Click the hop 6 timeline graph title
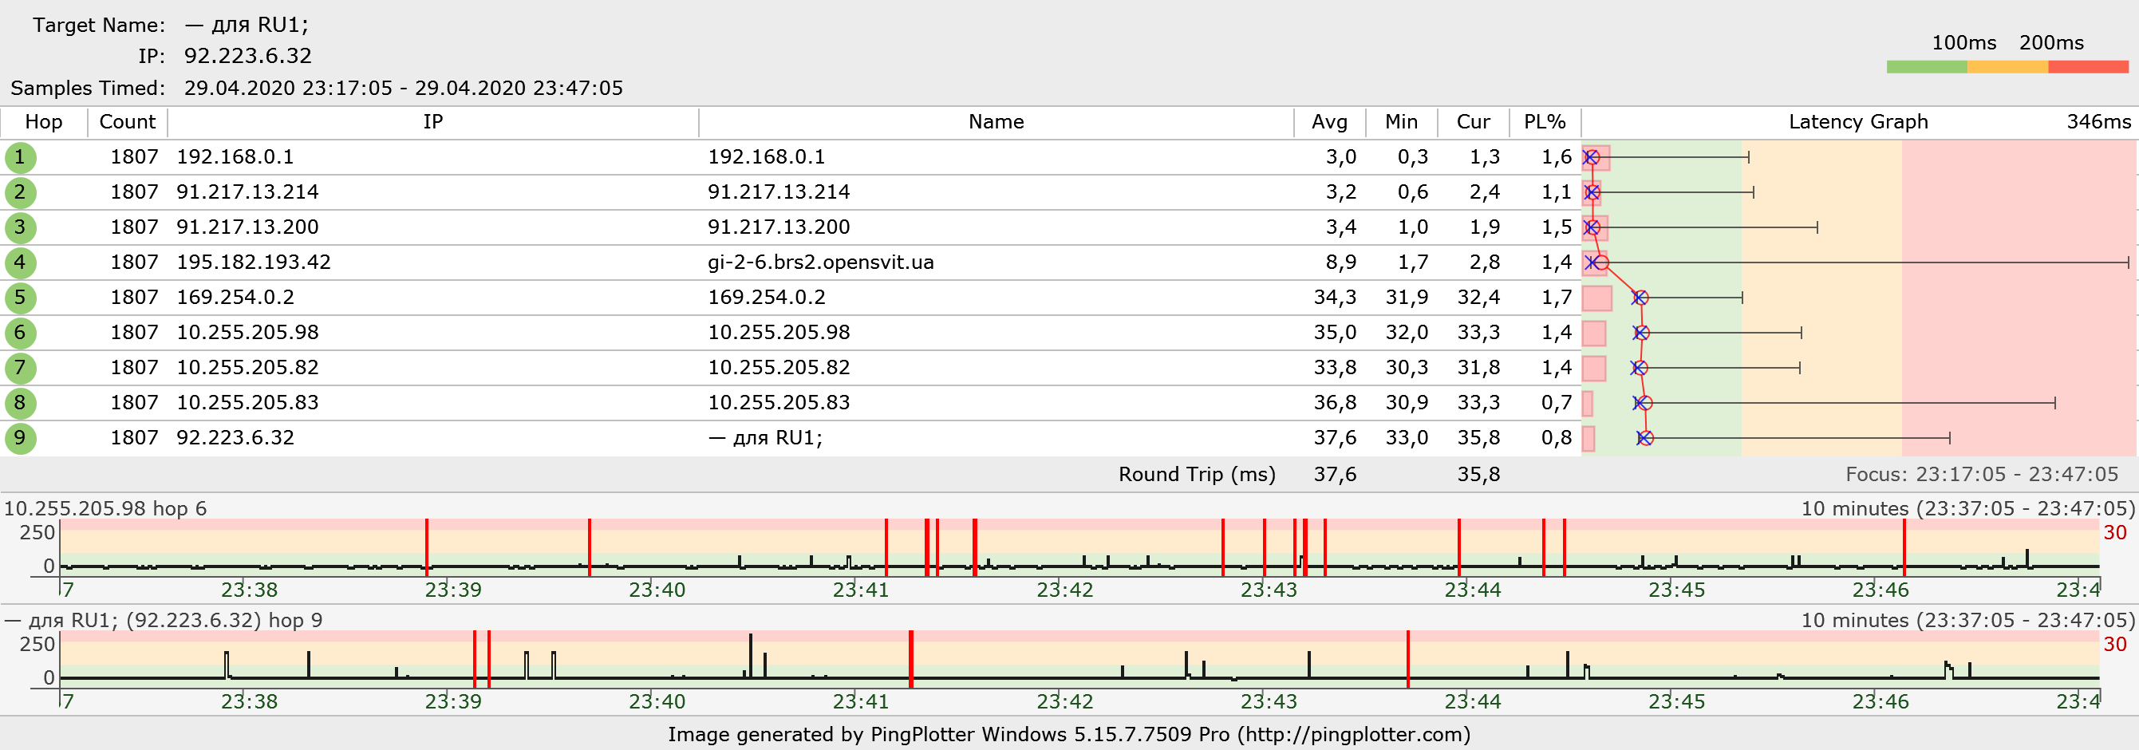This screenshot has height=750, width=2139. 105,508
